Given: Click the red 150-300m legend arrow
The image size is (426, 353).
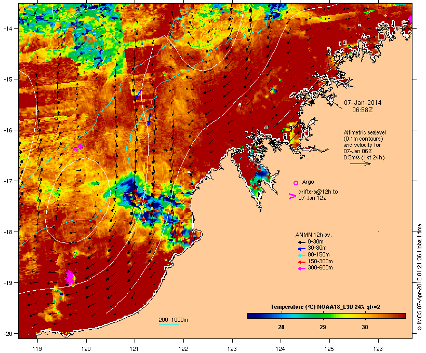Looking at the screenshot, I should 301,262.
